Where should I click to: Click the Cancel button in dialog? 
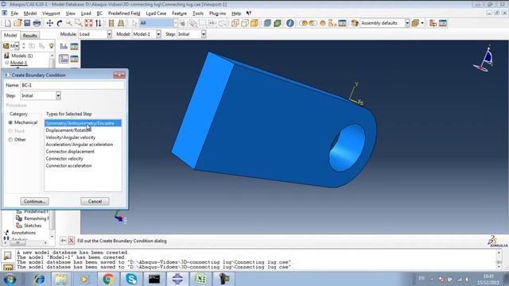tap(95, 201)
